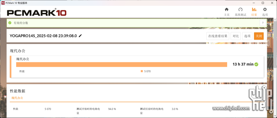Open the 主页 home icon
This screenshot has height=118, width=277.
pos(227,10)
